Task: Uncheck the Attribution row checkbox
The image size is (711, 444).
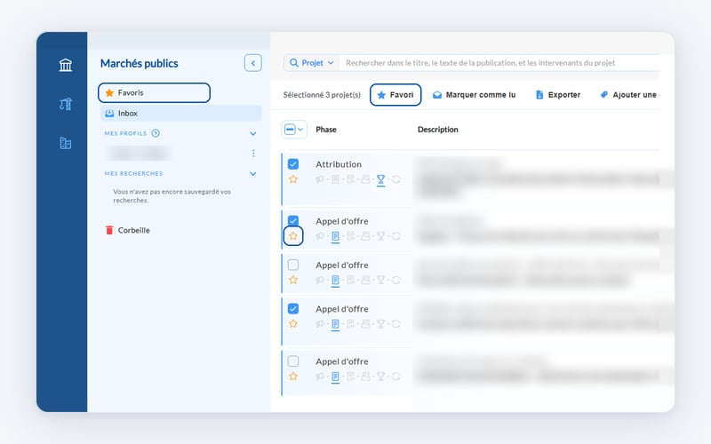Action: [x=293, y=164]
